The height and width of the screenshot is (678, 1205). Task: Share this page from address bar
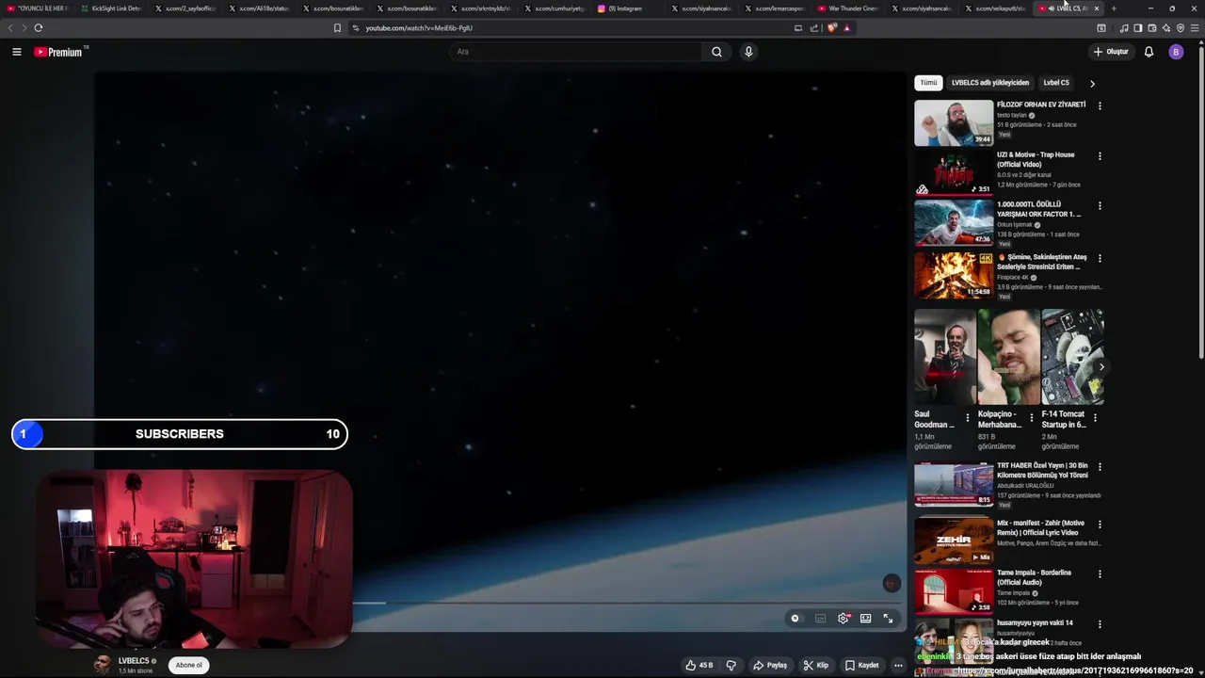(x=814, y=28)
